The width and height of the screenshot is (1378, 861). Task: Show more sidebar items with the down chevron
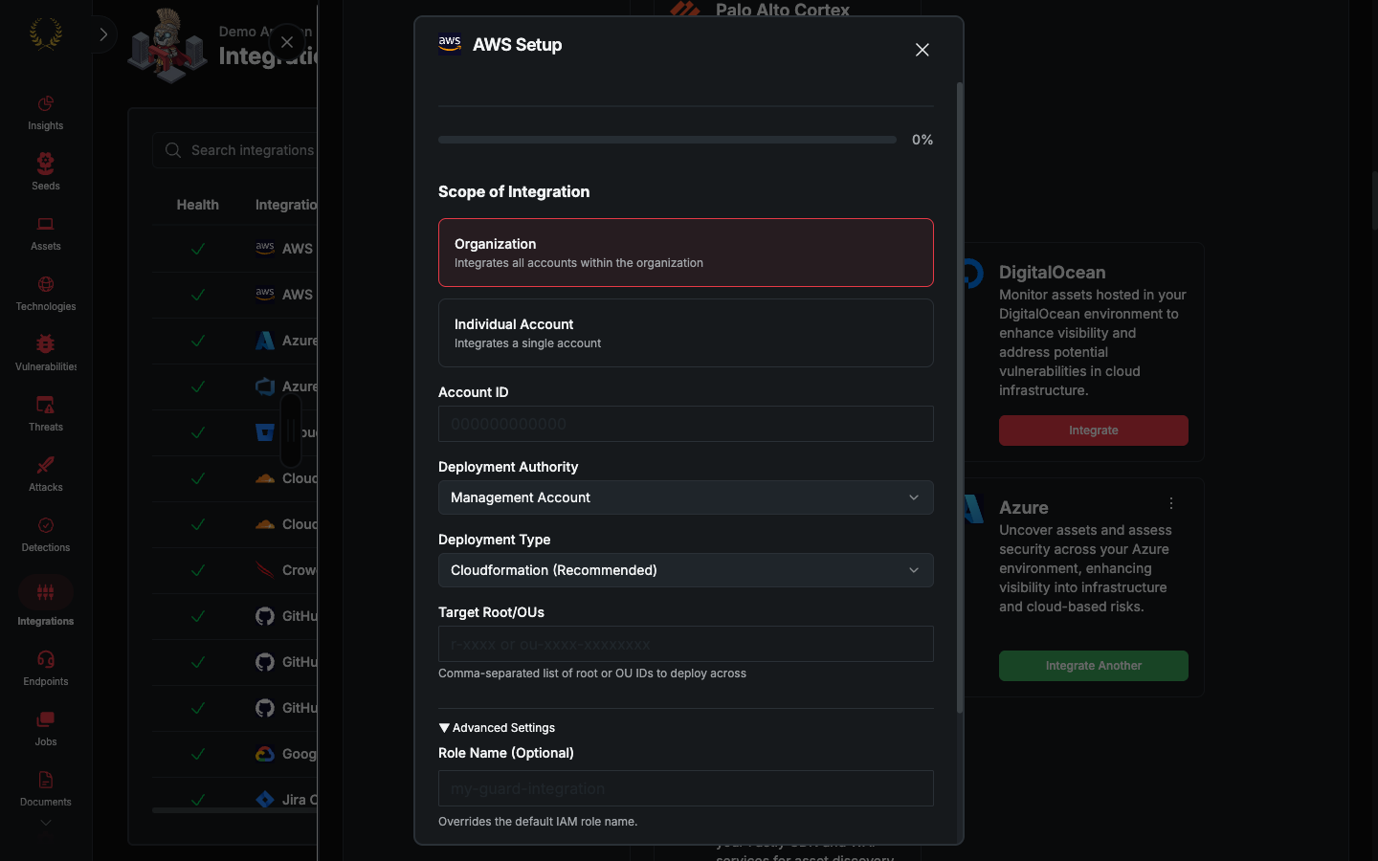(45, 823)
